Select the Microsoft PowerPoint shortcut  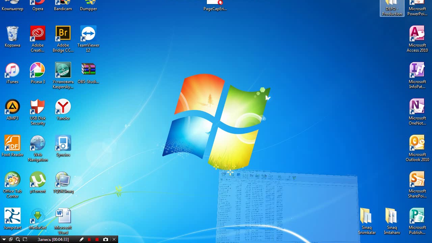417,8
